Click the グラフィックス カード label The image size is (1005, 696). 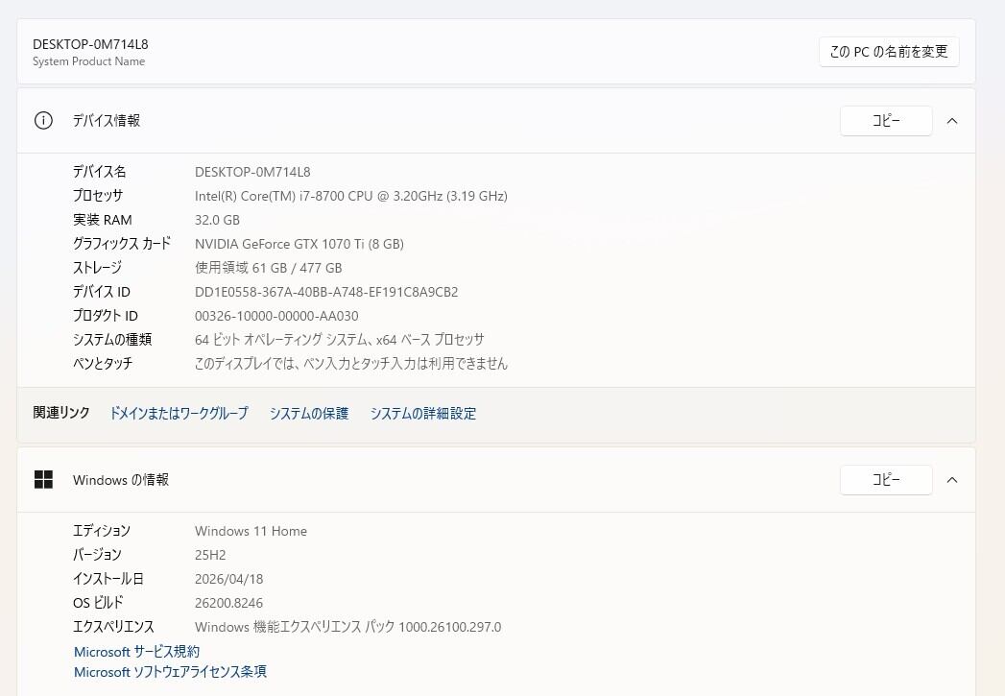point(122,244)
